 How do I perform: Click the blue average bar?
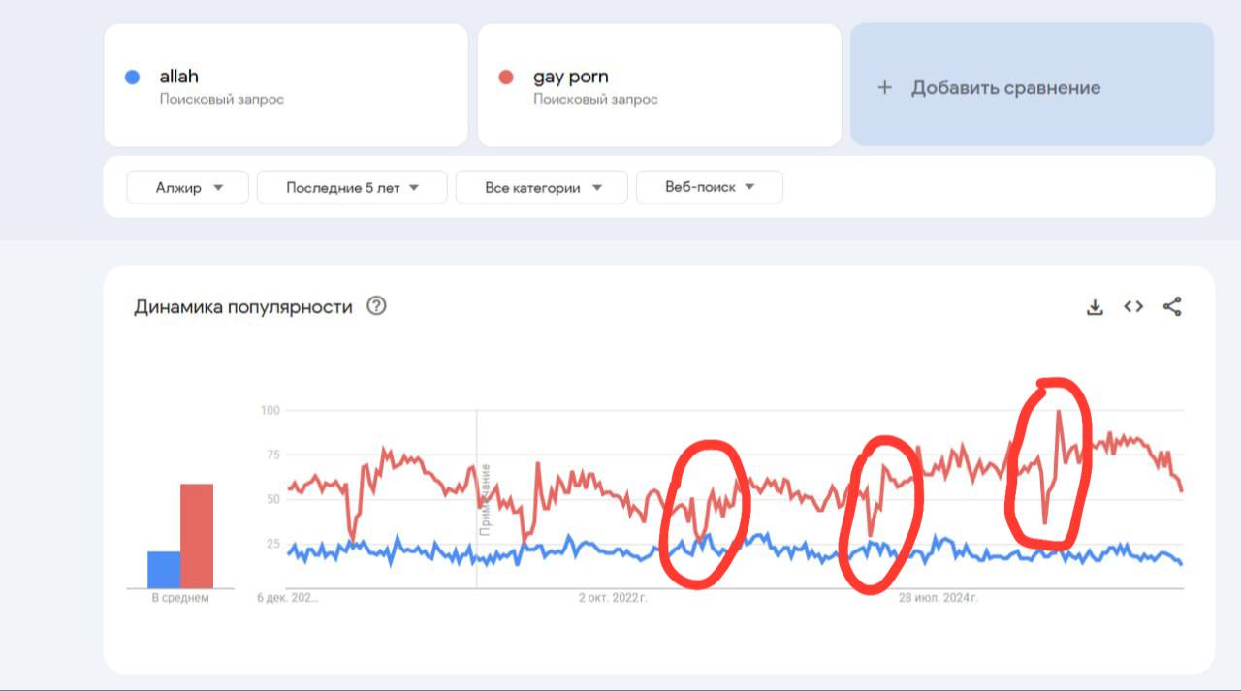pyautogui.click(x=164, y=570)
